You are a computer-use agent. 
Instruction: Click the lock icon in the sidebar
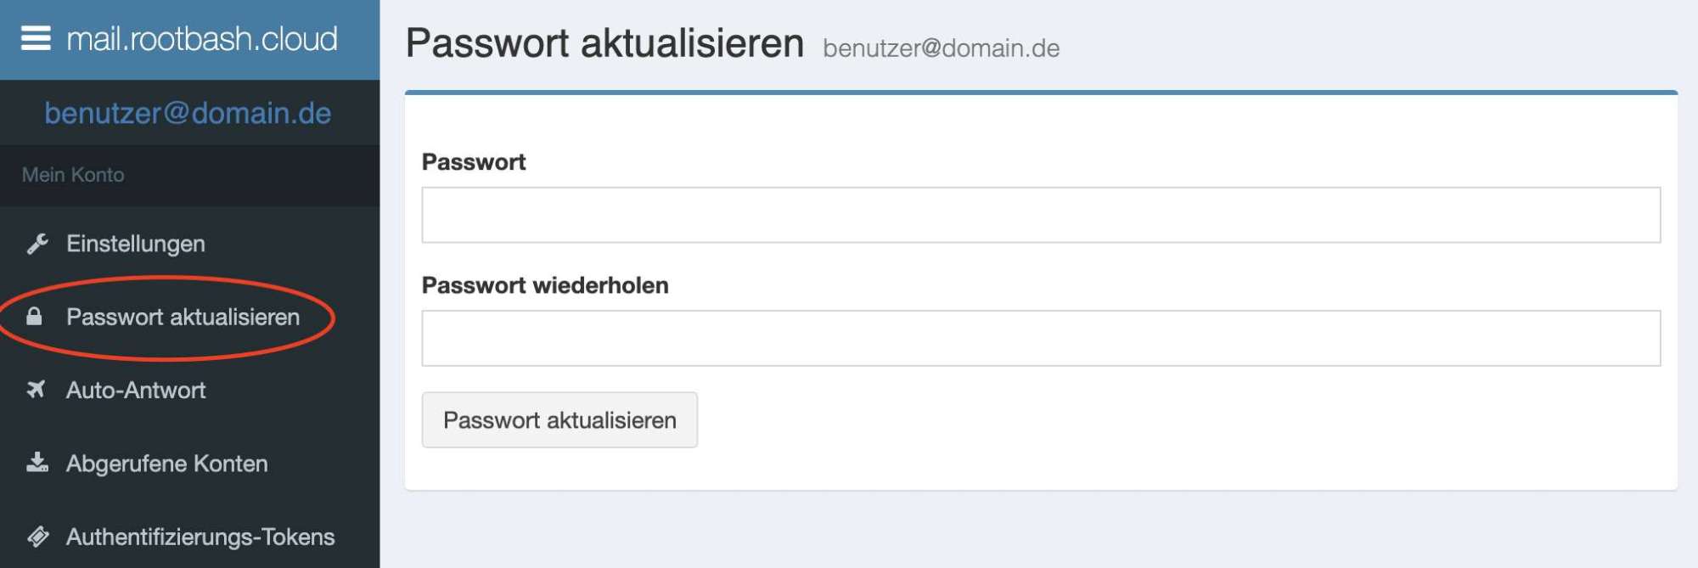pos(34,318)
